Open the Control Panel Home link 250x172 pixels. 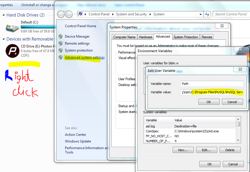[x=81, y=26]
